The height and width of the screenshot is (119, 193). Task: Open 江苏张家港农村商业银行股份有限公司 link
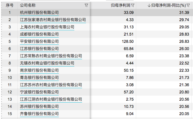(x=53, y=20)
